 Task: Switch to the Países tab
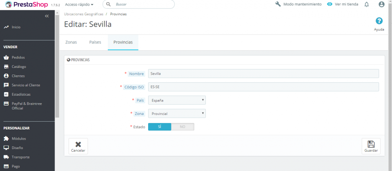(x=95, y=42)
